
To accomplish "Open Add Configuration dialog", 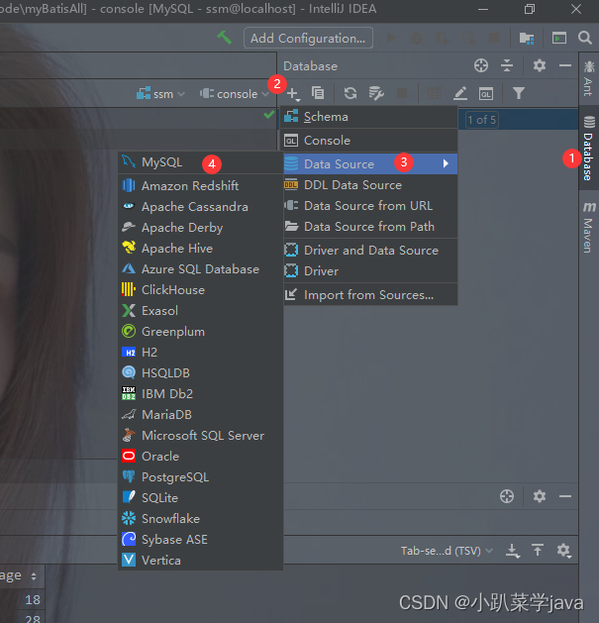I will click(308, 39).
